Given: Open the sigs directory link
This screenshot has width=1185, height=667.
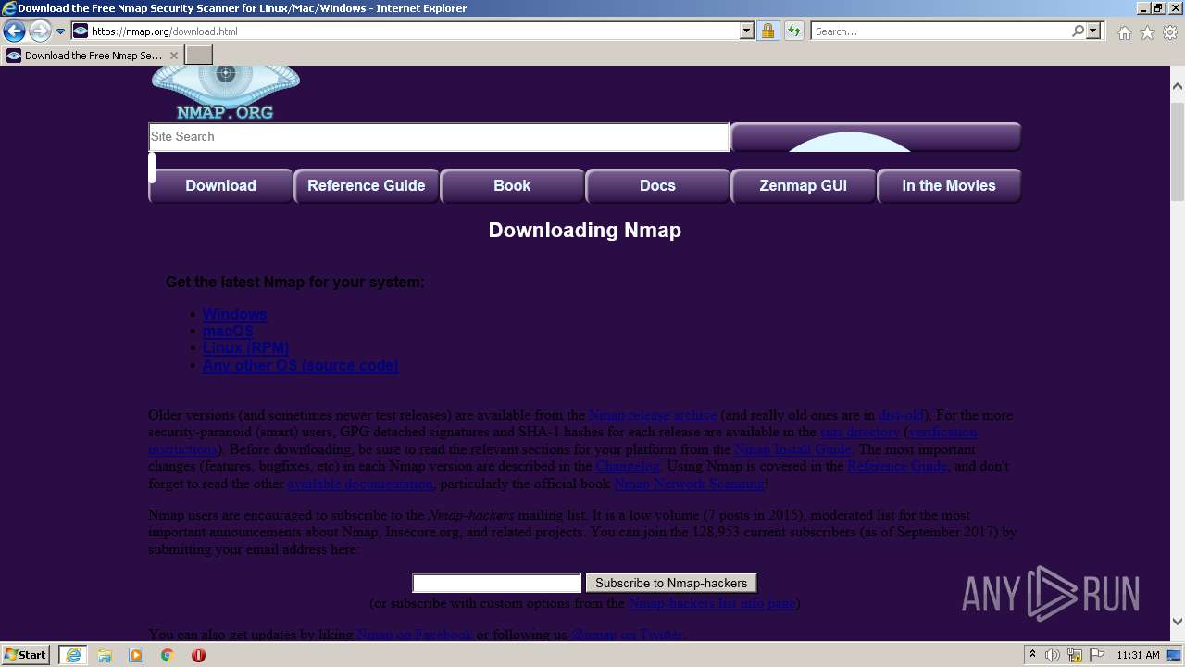Looking at the screenshot, I should pyautogui.click(x=860, y=432).
